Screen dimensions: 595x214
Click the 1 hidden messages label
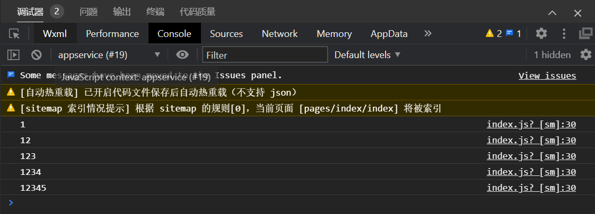point(552,55)
